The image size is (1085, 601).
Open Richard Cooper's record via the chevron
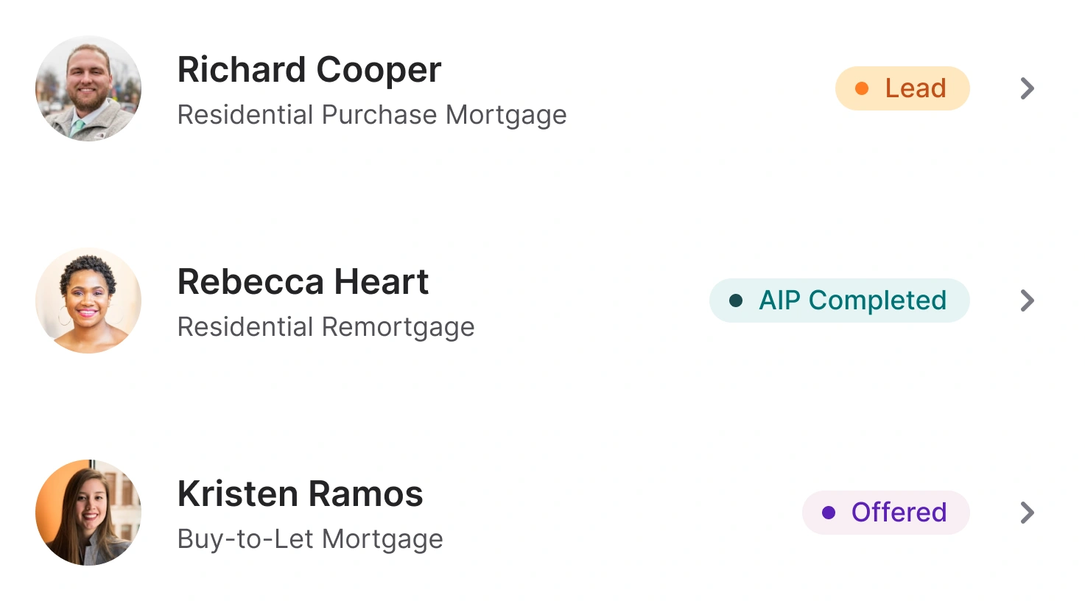pyautogui.click(x=1027, y=88)
